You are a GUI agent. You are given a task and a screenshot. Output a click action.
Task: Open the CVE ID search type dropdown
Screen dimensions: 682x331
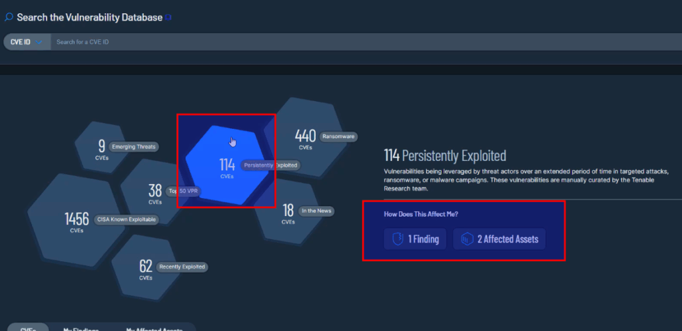click(x=27, y=42)
